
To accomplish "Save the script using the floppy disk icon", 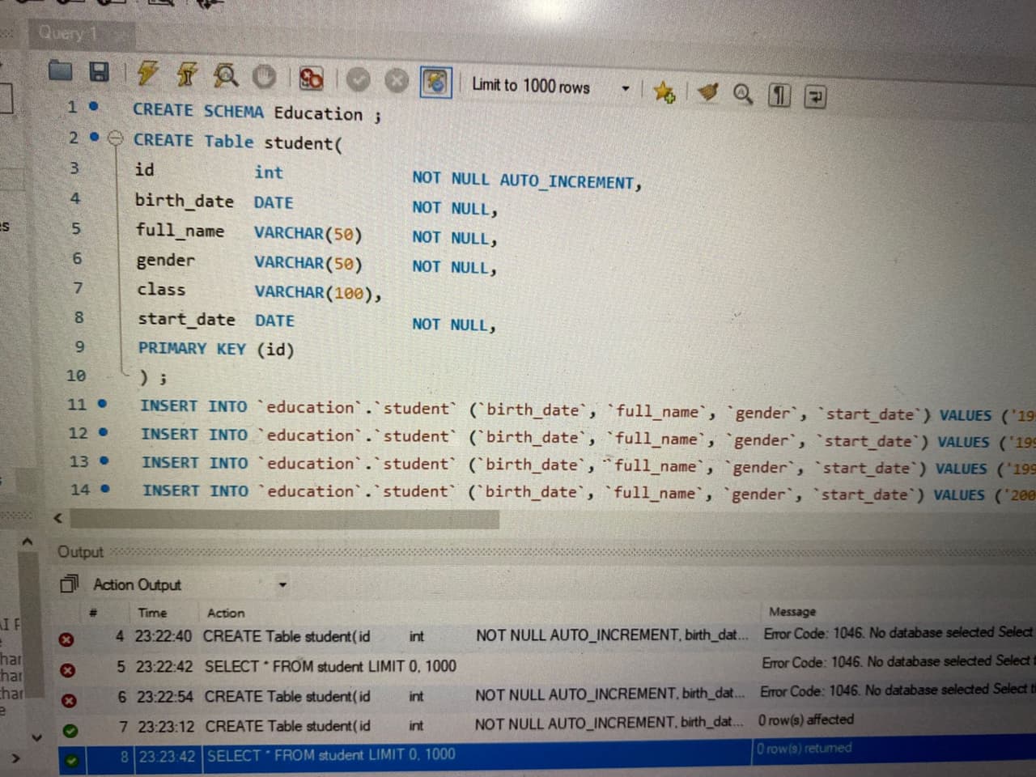I will point(98,72).
